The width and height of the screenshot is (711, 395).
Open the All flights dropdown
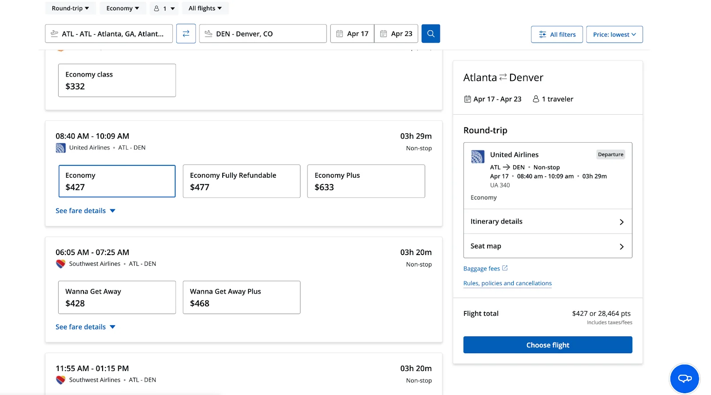[205, 8]
